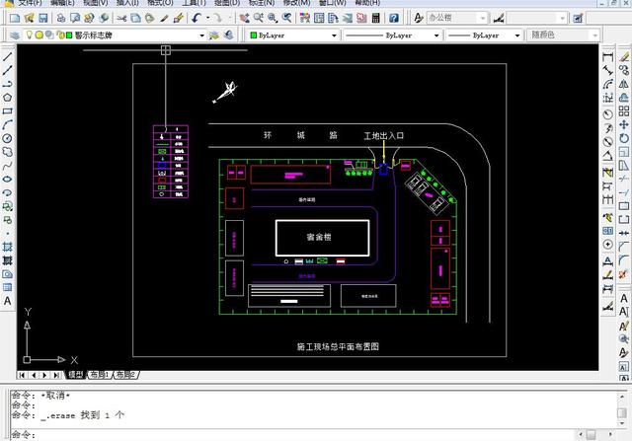Select the Move tool

(x=624, y=124)
